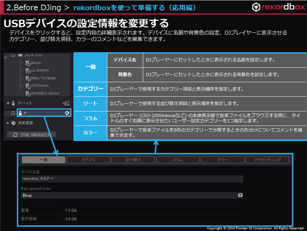Select DJ SHINYA playlist name

click(x=40, y=71)
